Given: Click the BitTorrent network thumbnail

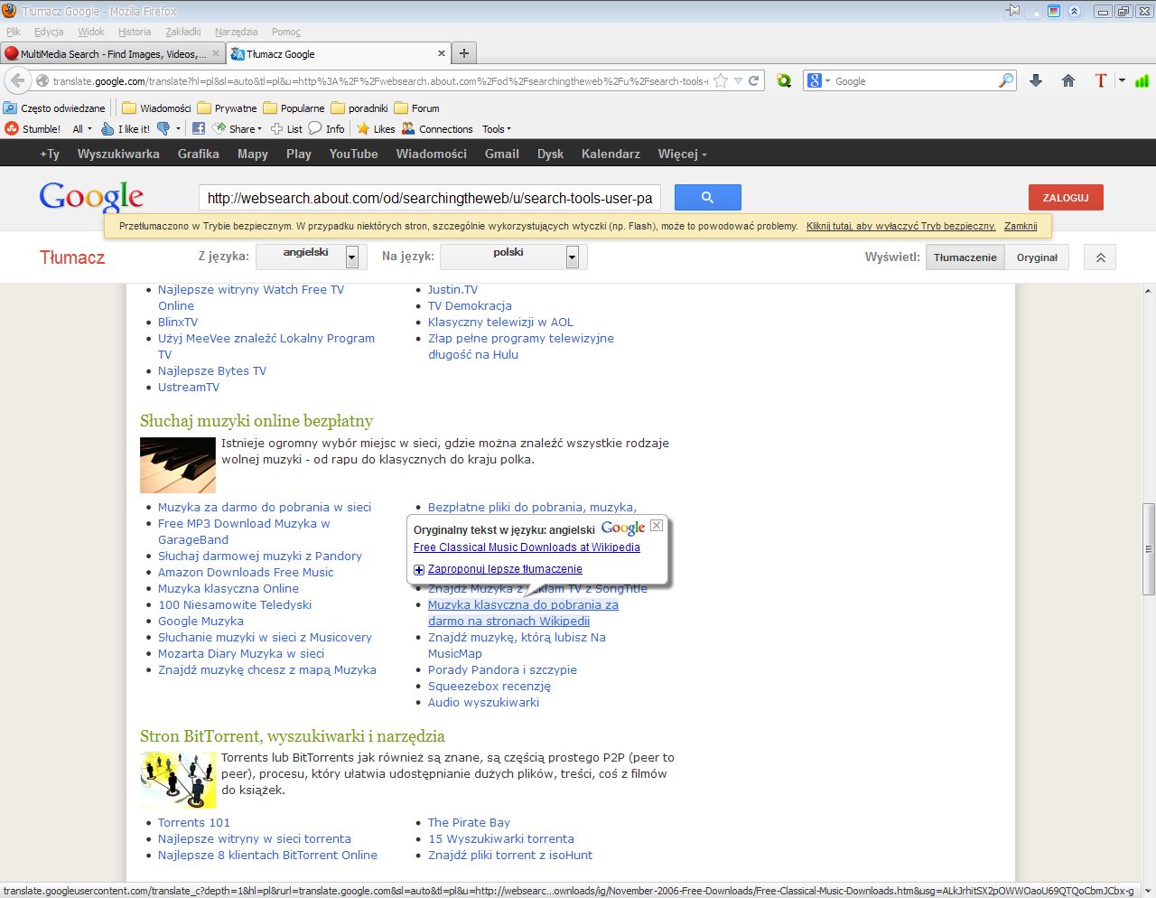Looking at the screenshot, I should pyautogui.click(x=178, y=780).
